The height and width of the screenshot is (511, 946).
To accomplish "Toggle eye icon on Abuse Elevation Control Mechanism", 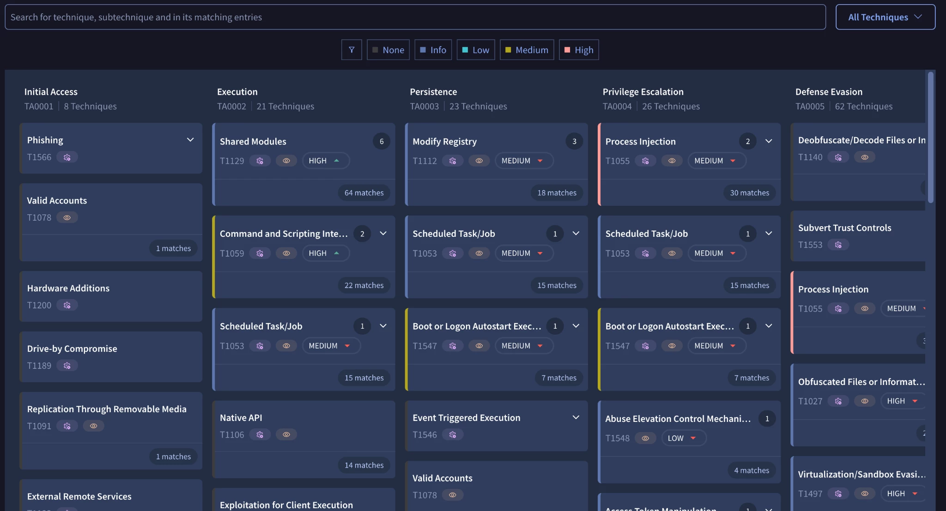I will (x=645, y=439).
